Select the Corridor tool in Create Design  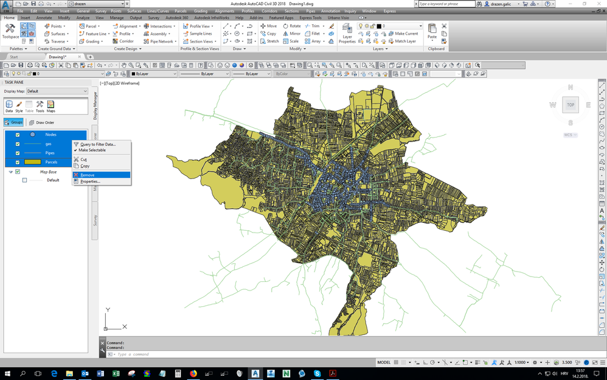123,41
